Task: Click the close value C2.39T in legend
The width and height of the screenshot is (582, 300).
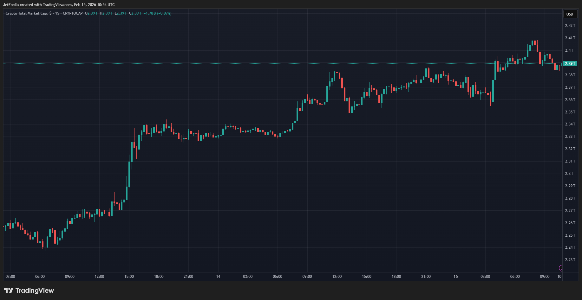Action: (135, 13)
